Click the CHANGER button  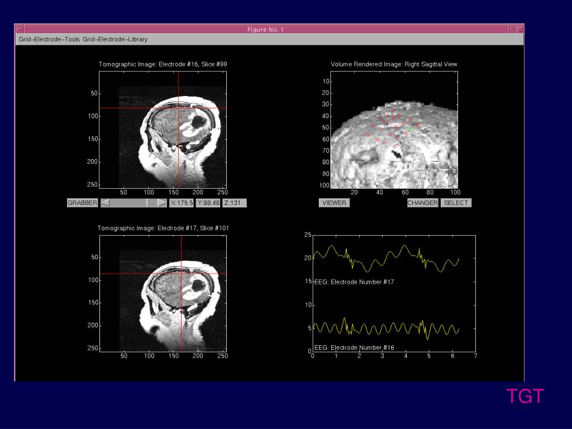[x=422, y=203]
